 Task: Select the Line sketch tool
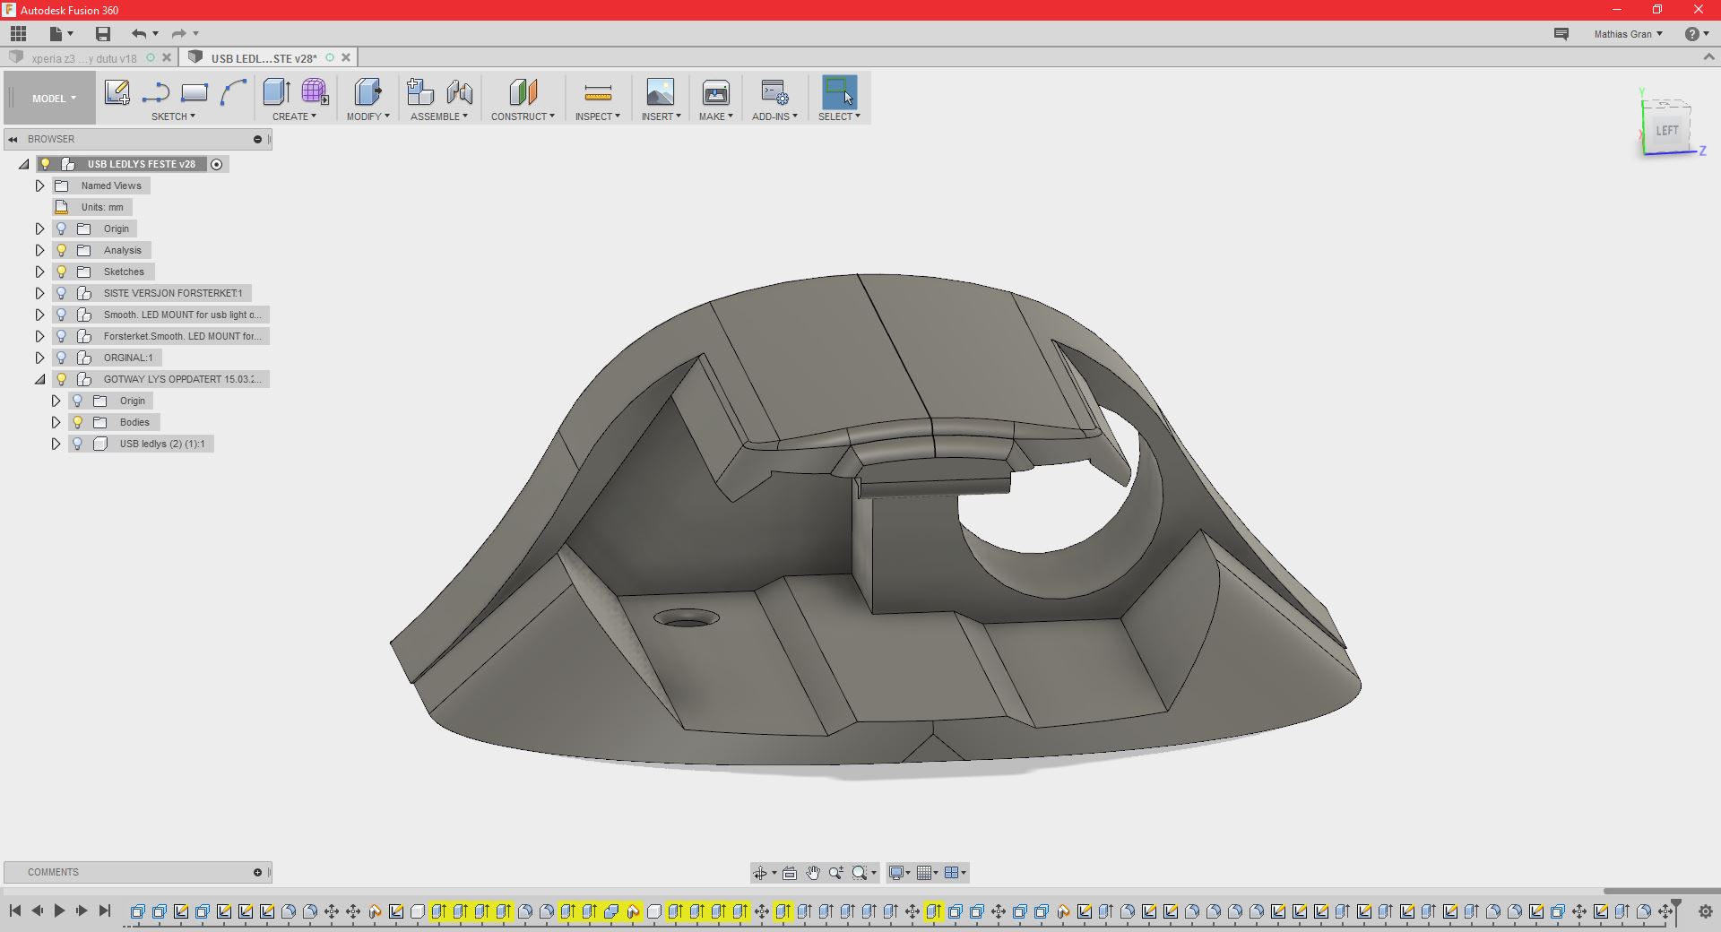pos(156,92)
